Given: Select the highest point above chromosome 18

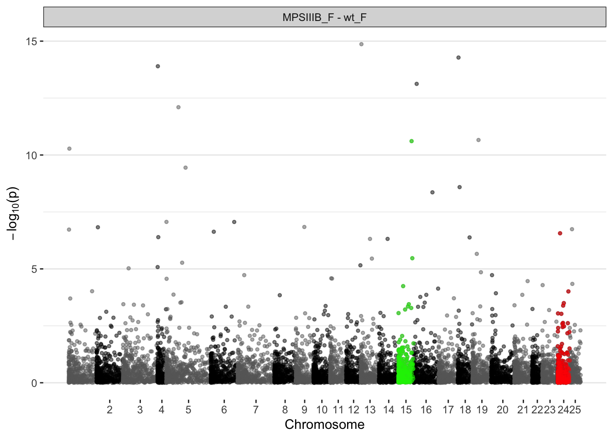Looking at the screenshot, I should point(458,57).
